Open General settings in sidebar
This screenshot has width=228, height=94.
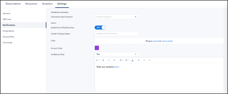(x=6, y=13)
